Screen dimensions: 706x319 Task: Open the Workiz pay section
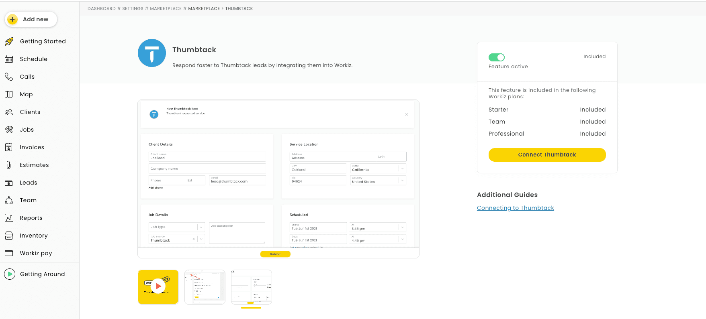(x=36, y=253)
